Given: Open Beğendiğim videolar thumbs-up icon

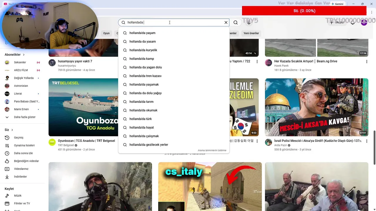Looking at the screenshot, I should click(7, 161).
